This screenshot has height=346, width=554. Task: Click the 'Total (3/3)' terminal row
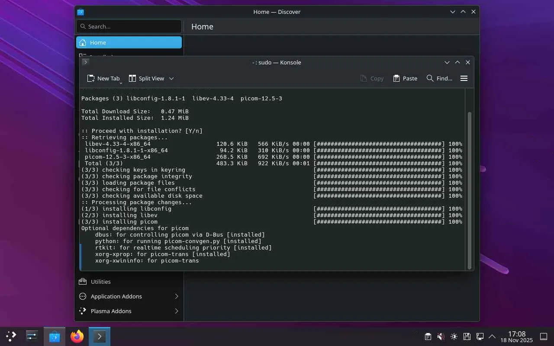274,163
